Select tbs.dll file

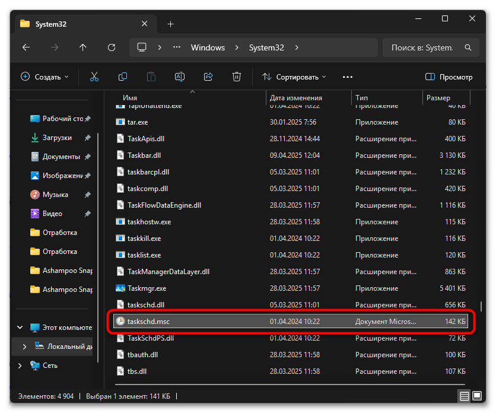click(291, 371)
